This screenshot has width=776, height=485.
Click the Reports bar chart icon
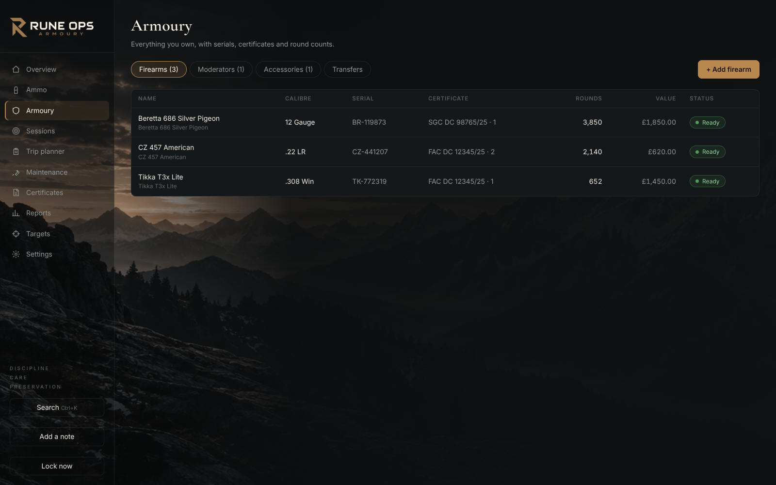(x=16, y=213)
